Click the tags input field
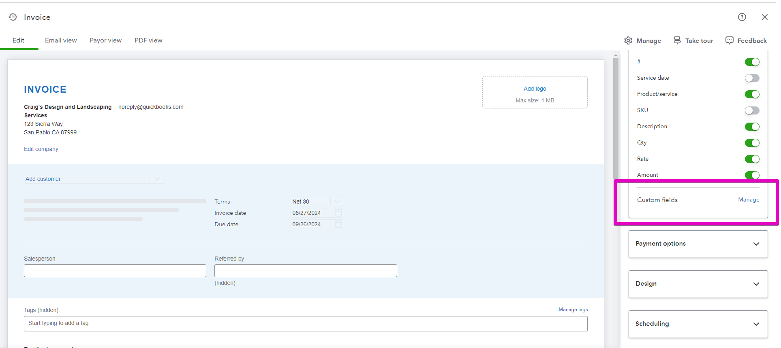The height and width of the screenshot is (348, 781). [x=306, y=324]
